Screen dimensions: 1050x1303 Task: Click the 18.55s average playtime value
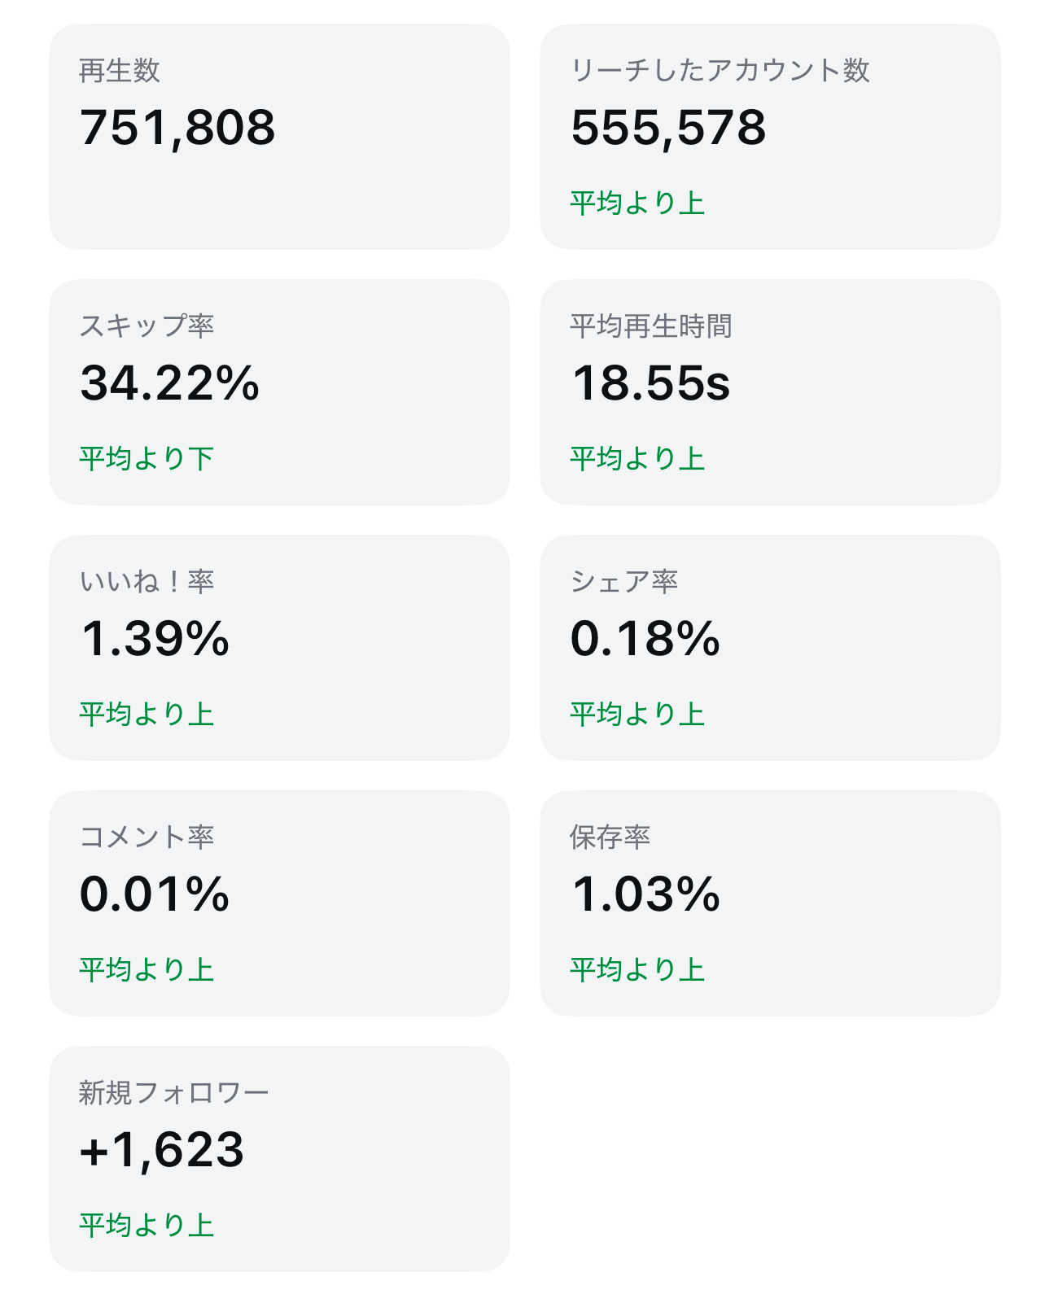[650, 383]
